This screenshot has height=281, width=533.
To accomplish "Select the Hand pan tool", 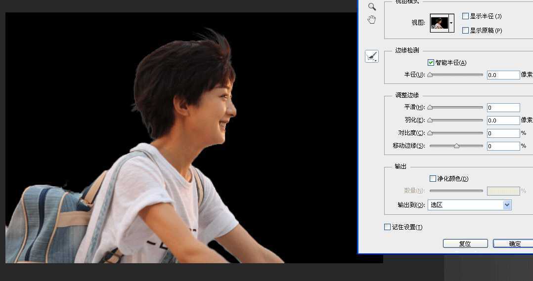I will click(x=372, y=20).
